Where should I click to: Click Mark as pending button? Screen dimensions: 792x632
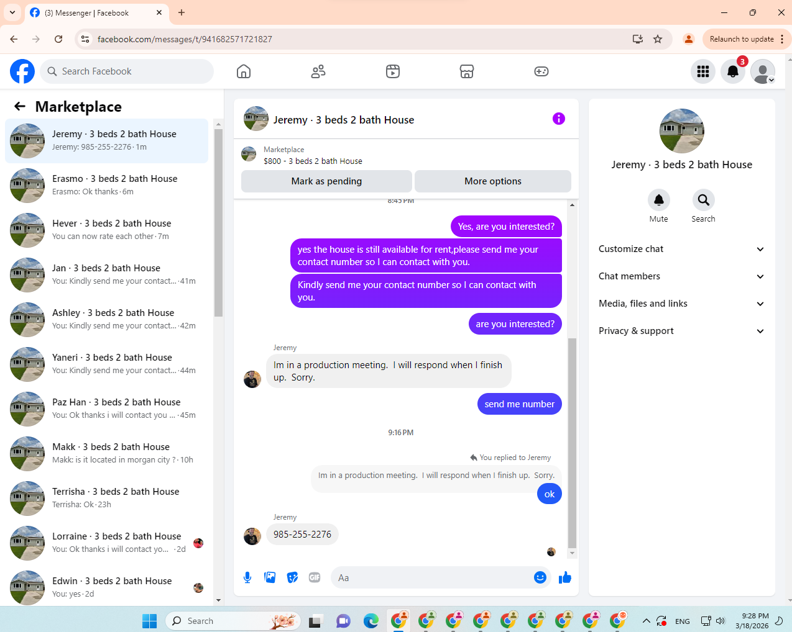pyautogui.click(x=326, y=181)
